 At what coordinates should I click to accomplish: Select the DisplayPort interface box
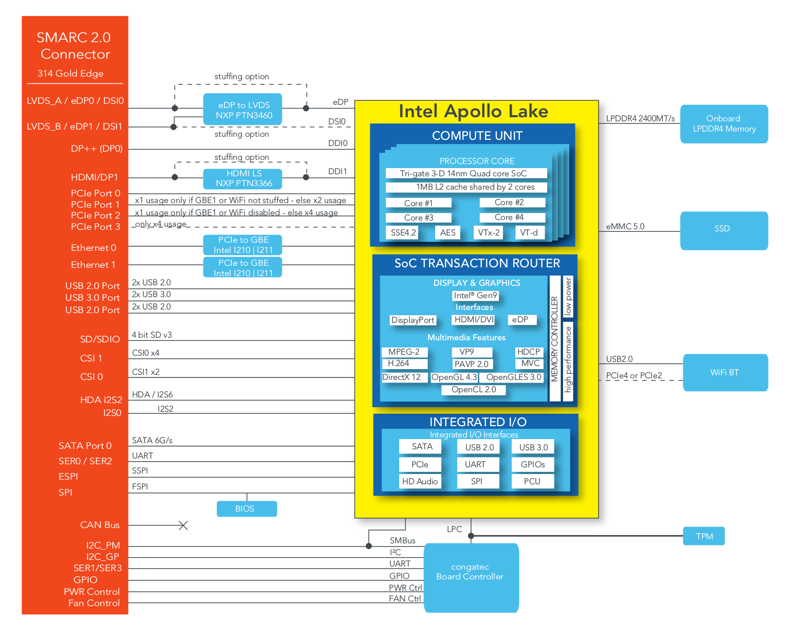[x=413, y=320]
